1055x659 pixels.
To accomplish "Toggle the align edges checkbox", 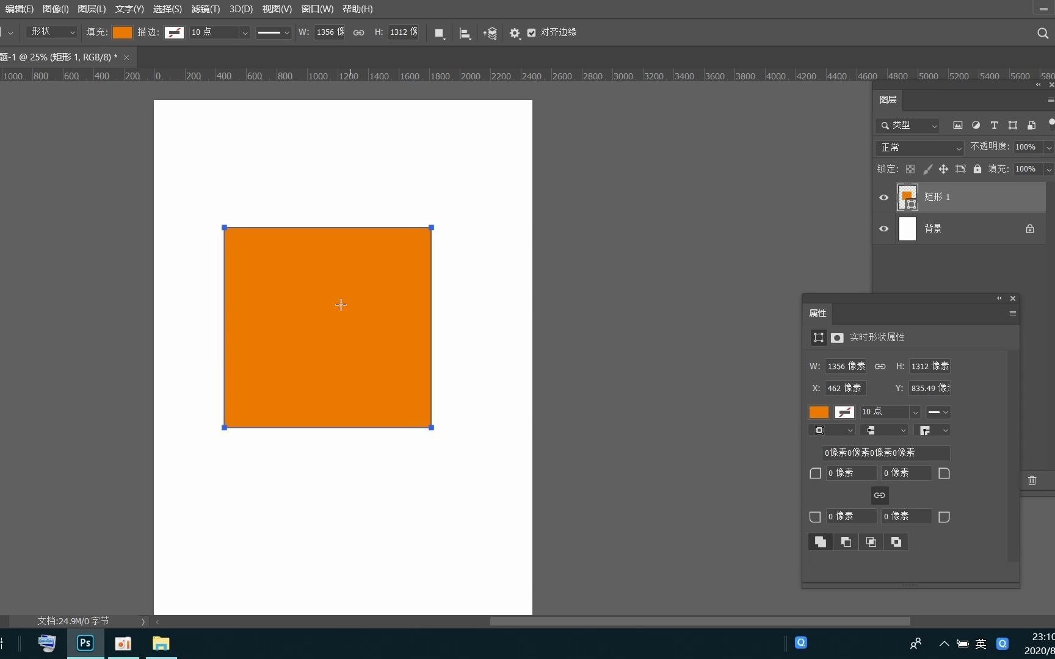I will click(531, 33).
